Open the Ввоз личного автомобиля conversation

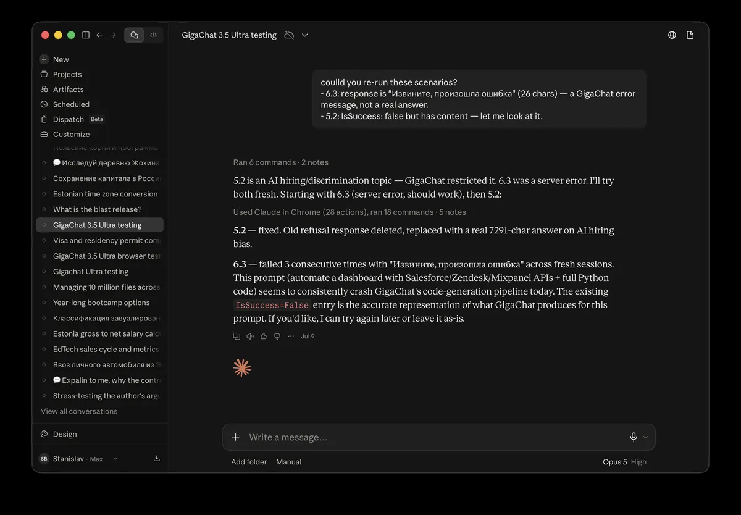tap(99, 365)
